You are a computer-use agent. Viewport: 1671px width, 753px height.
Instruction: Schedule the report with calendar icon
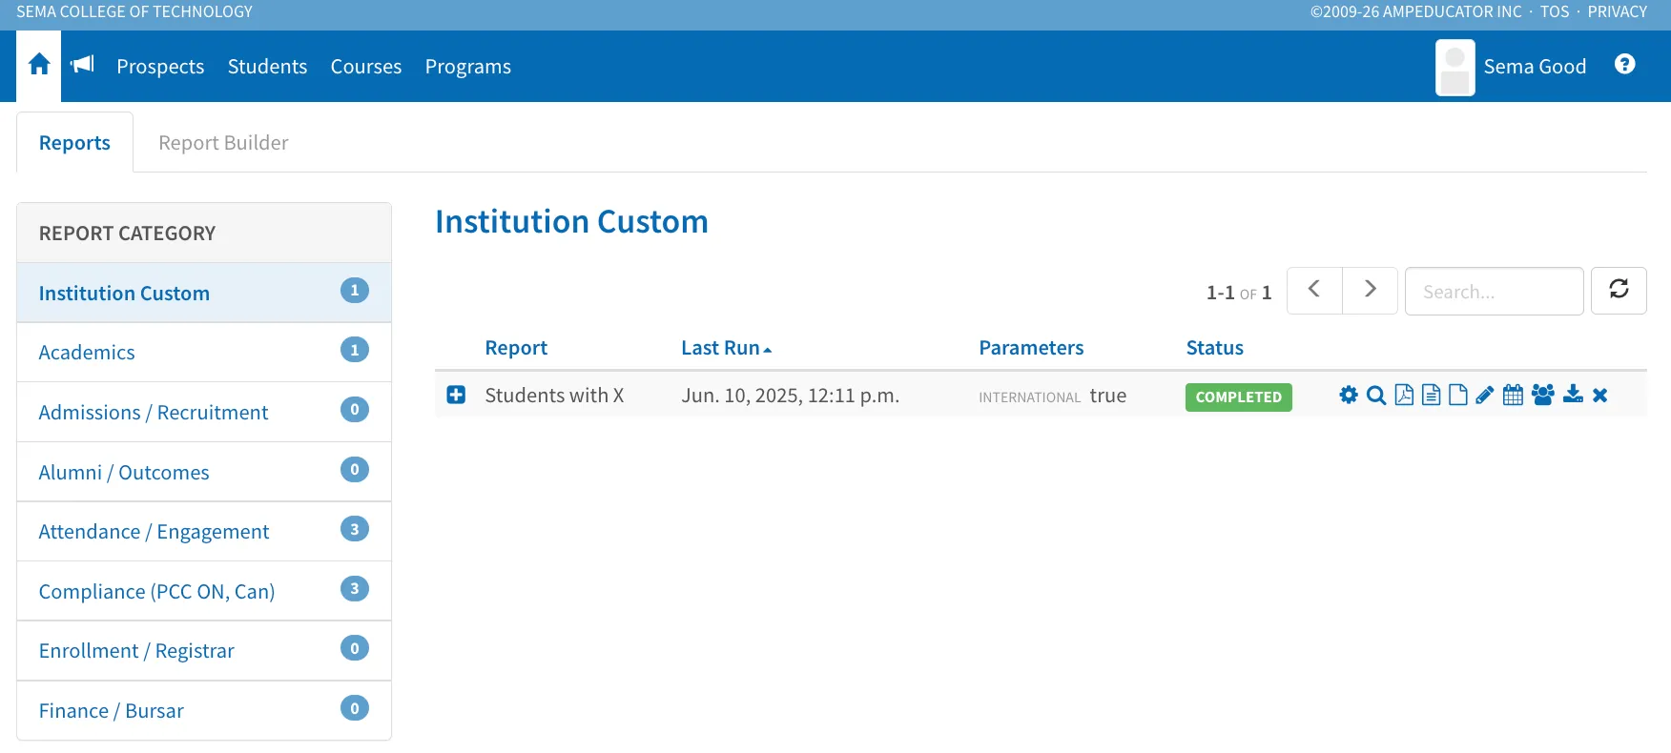(x=1513, y=395)
